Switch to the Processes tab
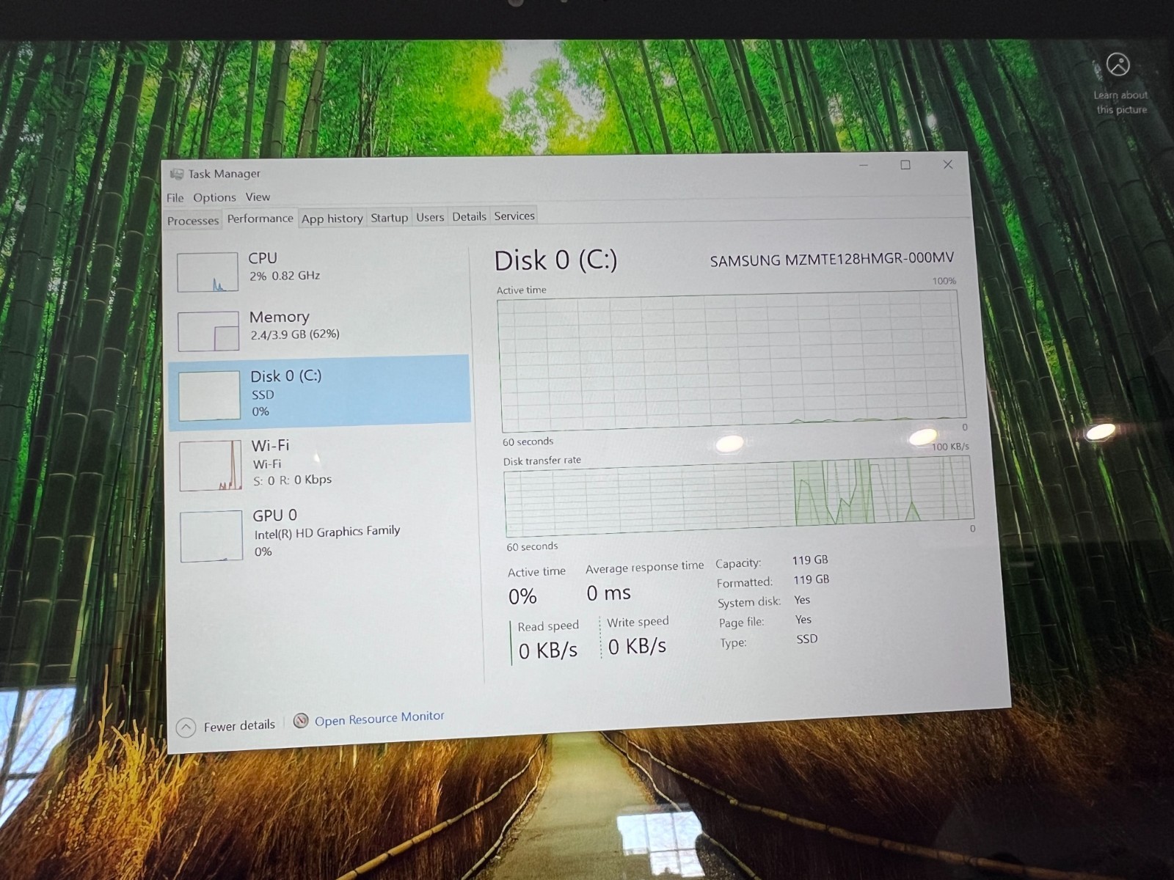Screen dimensions: 1174x880 (193, 221)
